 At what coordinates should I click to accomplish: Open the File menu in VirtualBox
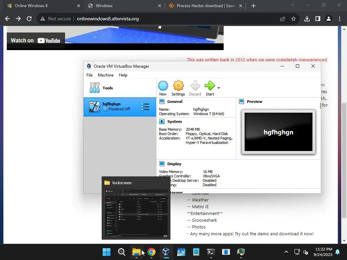pyautogui.click(x=89, y=75)
